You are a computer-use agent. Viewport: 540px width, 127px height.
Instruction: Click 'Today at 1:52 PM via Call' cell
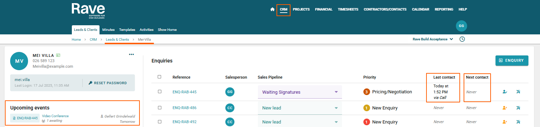click(441, 92)
